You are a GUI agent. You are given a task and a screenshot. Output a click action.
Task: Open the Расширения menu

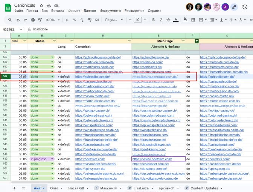coord(134,10)
